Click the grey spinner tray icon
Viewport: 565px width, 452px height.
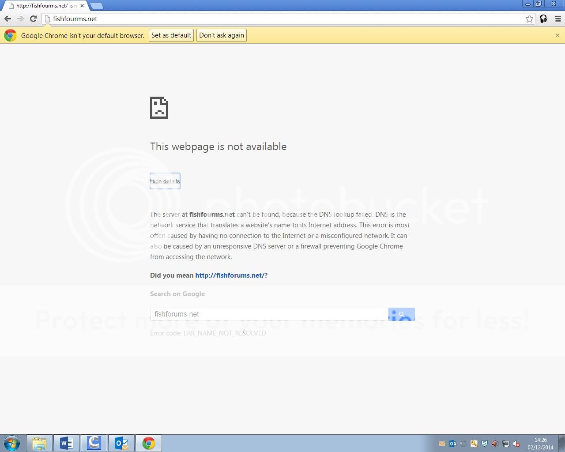coord(463,444)
